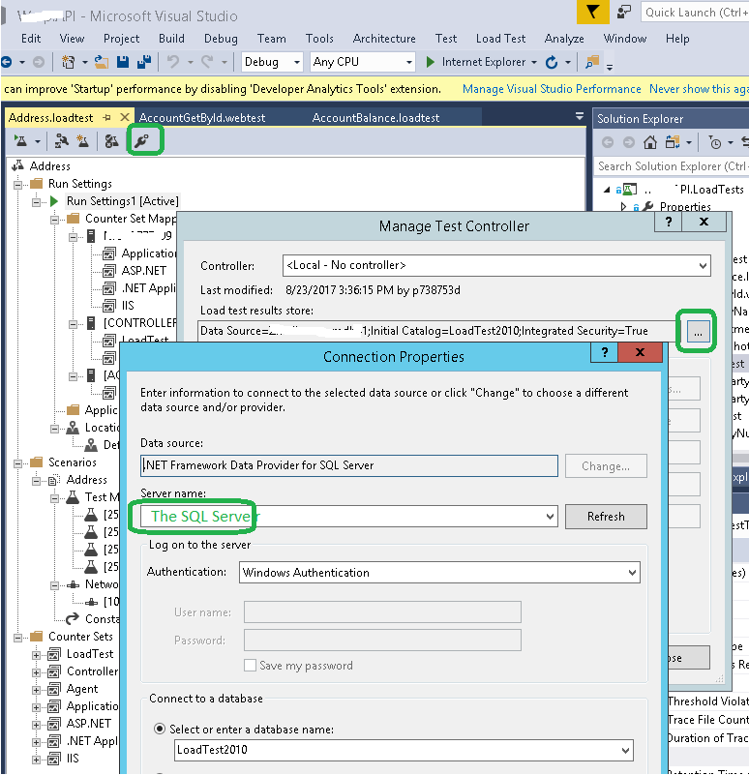Viewport: 749px width, 775px height.
Task: Pin the Address.loadtest tab
Action: click(106, 118)
